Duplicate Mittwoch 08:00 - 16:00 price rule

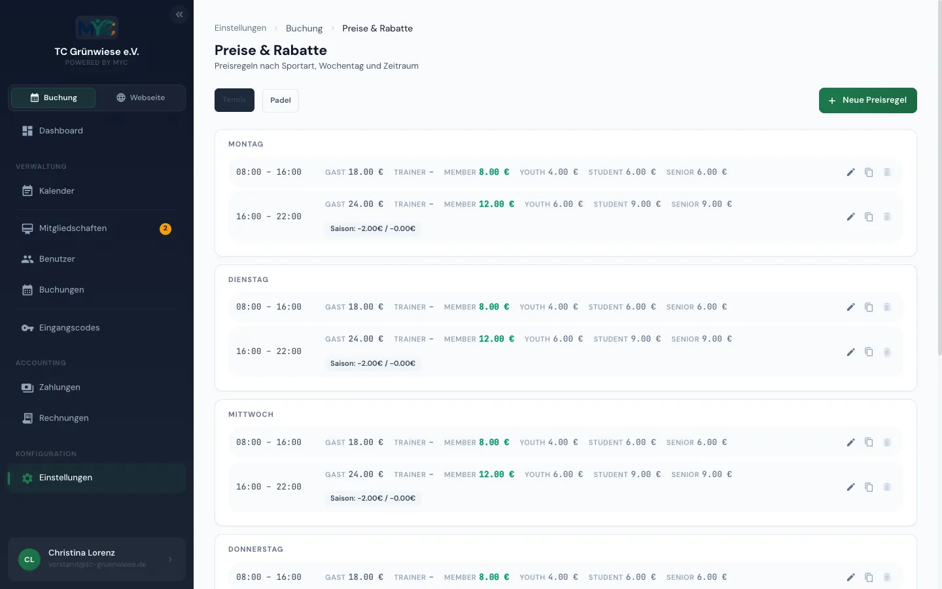(x=869, y=442)
